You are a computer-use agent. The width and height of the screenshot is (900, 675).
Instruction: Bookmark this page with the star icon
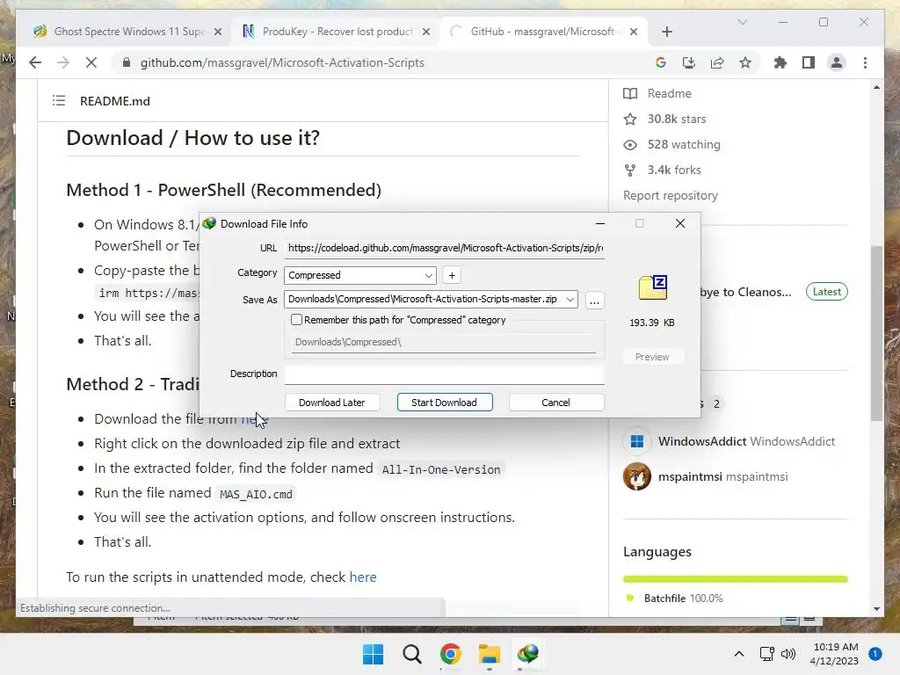pos(745,62)
